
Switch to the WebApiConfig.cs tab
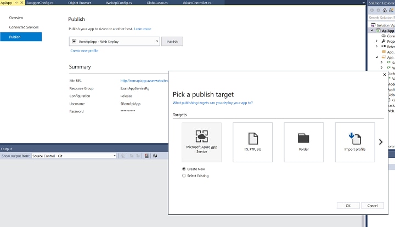119,3
